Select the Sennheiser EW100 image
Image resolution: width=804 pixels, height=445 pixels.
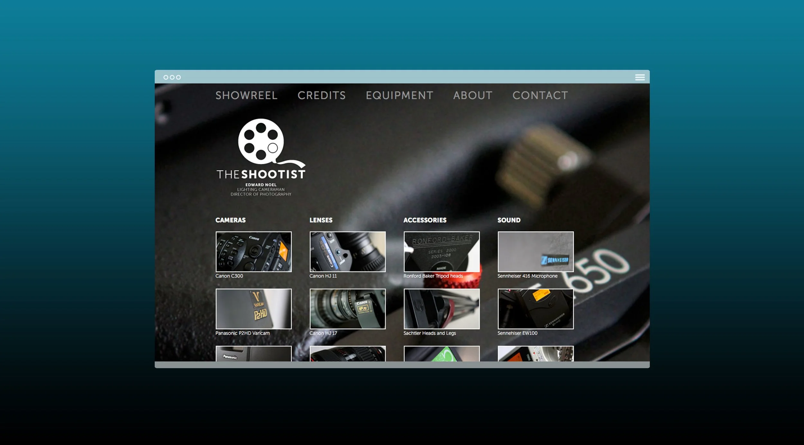pos(535,309)
